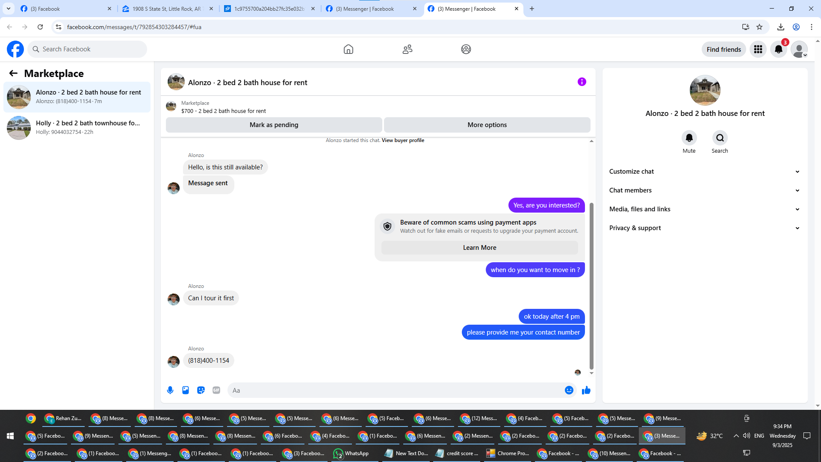Send a voice clip with microphone icon
The image size is (821, 462).
click(x=170, y=390)
